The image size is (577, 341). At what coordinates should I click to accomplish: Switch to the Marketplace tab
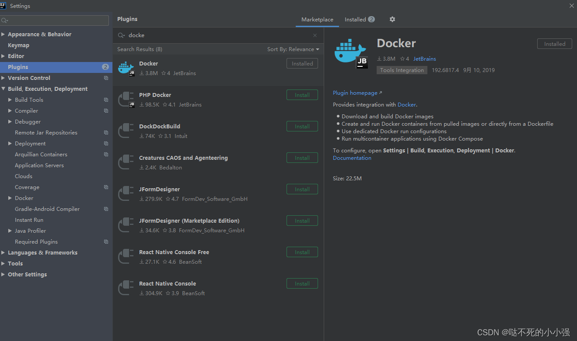[317, 20]
